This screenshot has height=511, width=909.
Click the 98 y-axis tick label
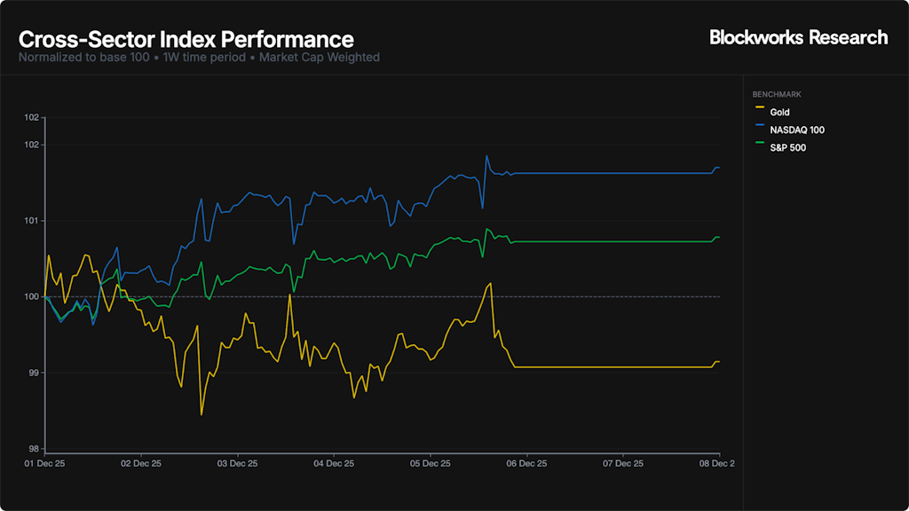tap(33, 449)
